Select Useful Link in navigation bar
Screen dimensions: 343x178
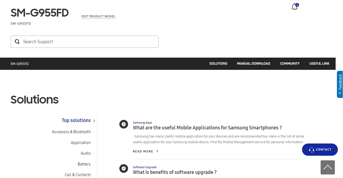319,64
